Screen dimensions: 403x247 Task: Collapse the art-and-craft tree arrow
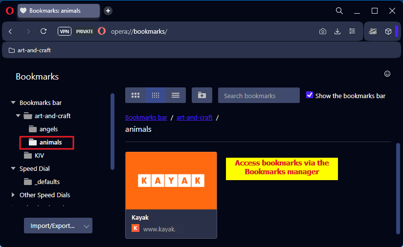click(18, 116)
